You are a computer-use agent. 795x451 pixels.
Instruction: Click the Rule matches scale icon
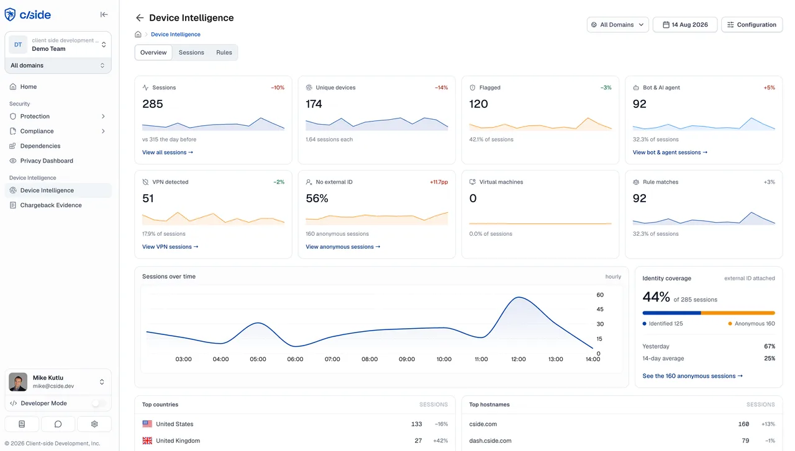pos(636,182)
